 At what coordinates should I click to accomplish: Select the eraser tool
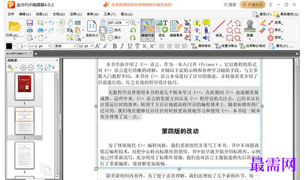(263, 30)
